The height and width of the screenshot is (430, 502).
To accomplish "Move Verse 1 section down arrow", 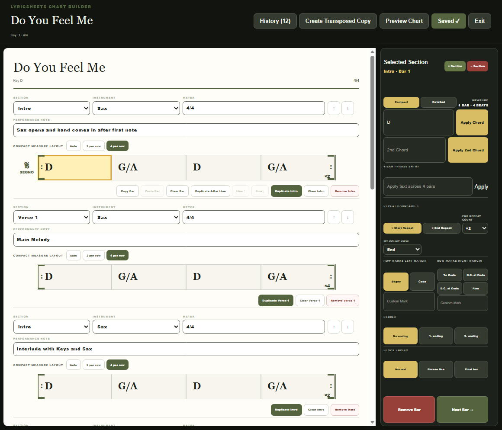I will pos(348,217).
